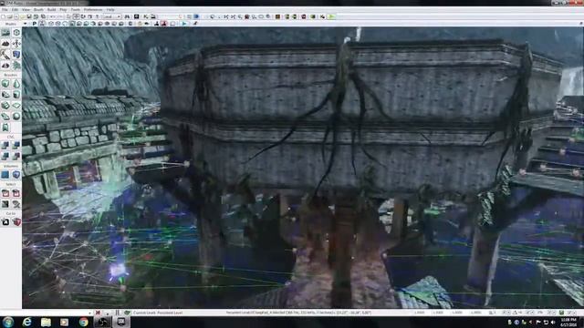Add a Special Brush under Volumes
Viewport: 584px width, 328px height.
5,174
